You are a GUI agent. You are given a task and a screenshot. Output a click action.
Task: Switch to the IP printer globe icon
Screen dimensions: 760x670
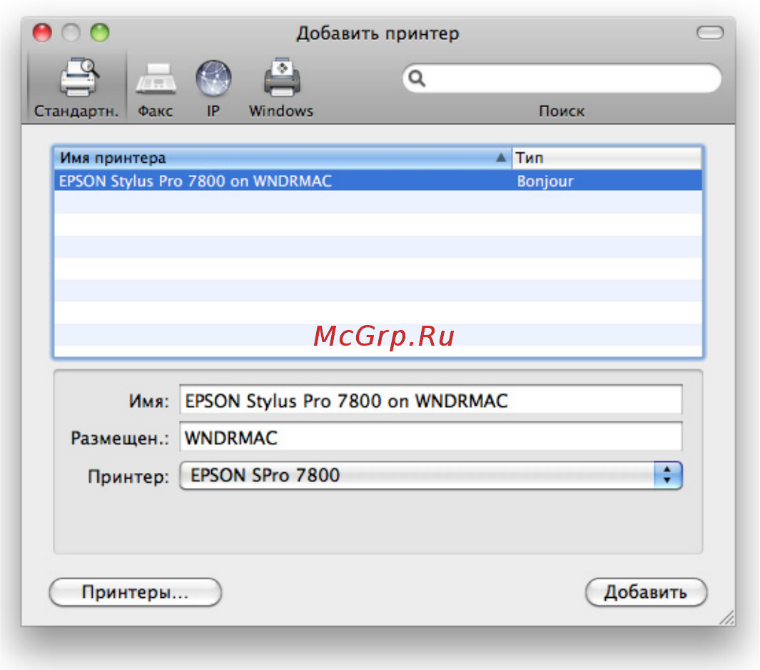[x=213, y=78]
